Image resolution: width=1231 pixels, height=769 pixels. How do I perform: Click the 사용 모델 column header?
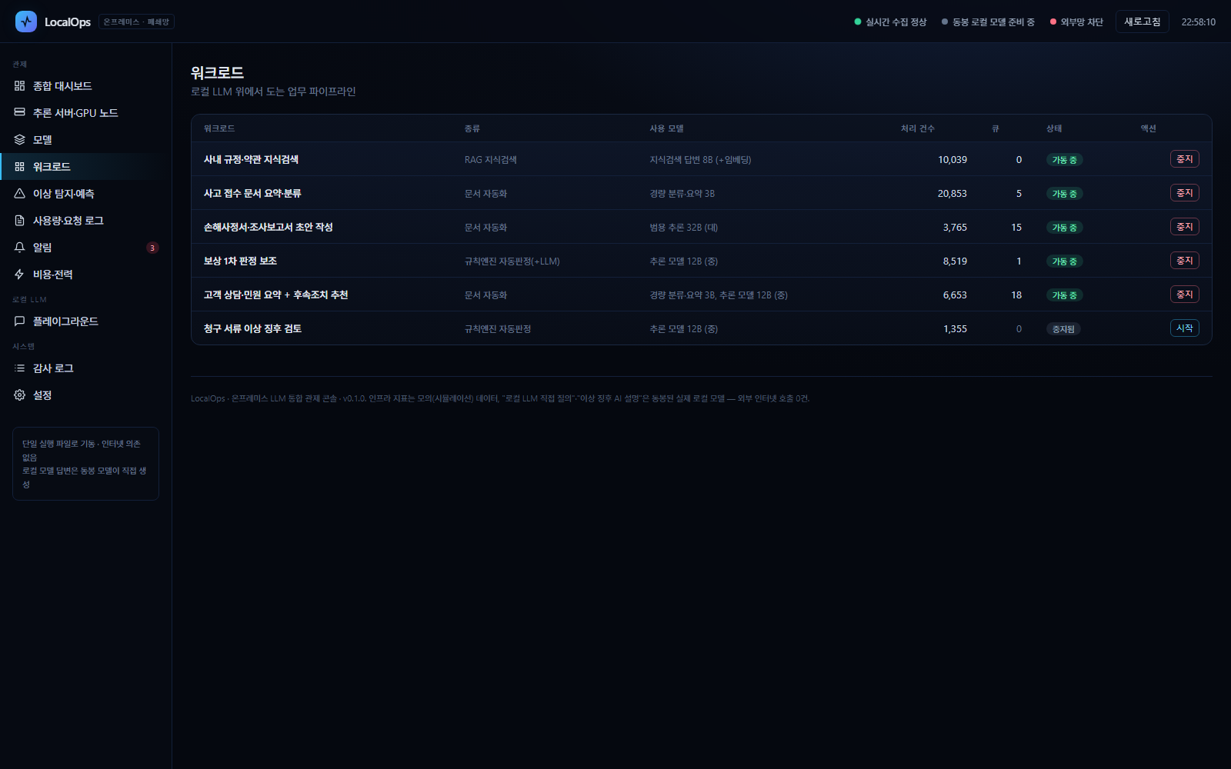coord(666,128)
